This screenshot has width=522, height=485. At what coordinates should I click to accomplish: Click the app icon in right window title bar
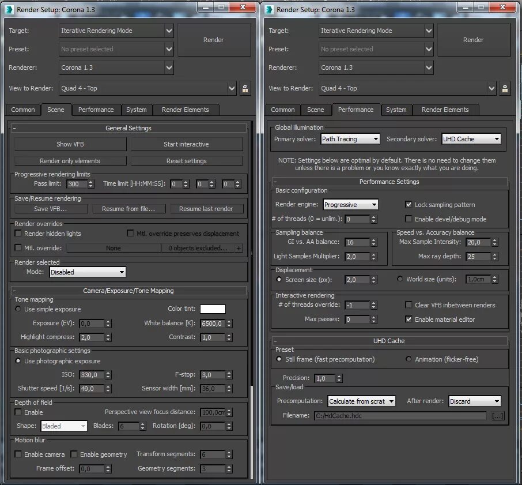[269, 10]
